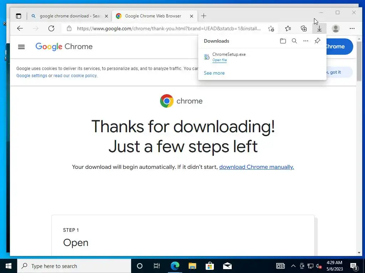Screen dimensions: 365x273
Task: Close the google chrome download search tab
Action: coord(106,16)
